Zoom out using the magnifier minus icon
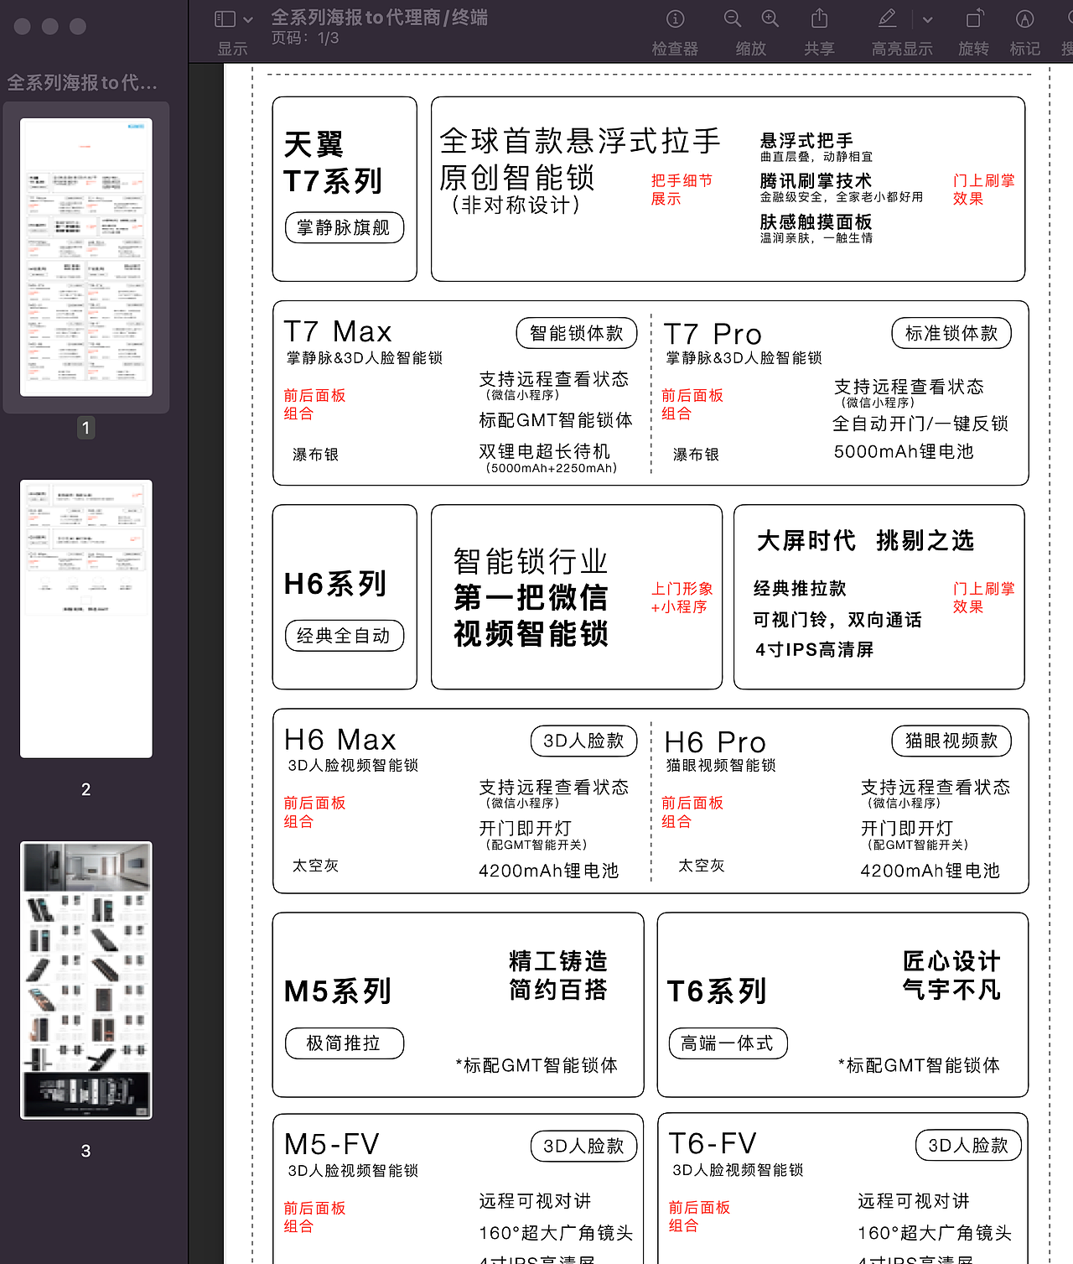This screenshot has height=1264, width=1073. [730, 18]
